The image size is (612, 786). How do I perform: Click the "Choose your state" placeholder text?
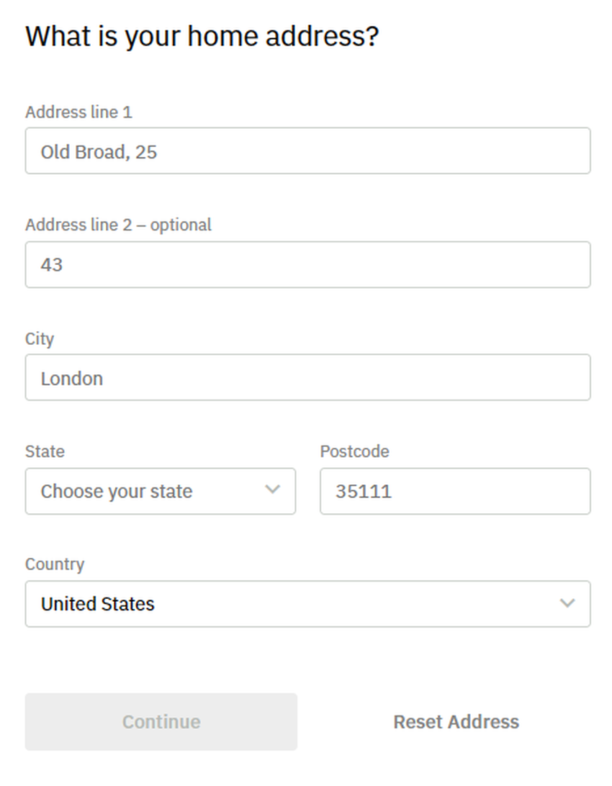(117, 492)
